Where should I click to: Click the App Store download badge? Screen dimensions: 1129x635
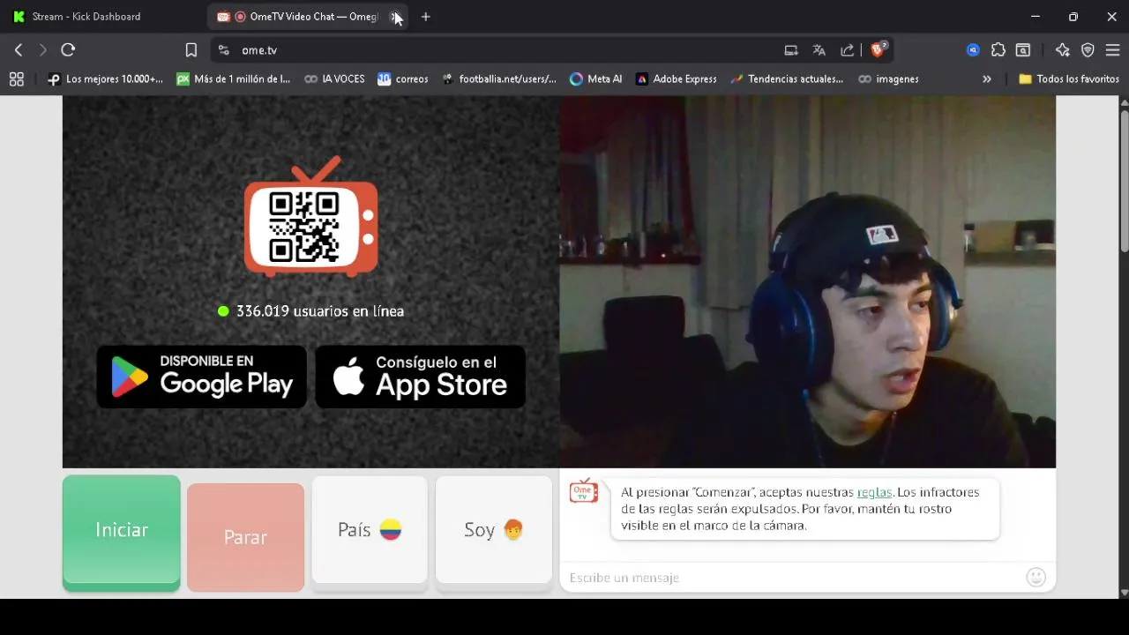[421, 377]
